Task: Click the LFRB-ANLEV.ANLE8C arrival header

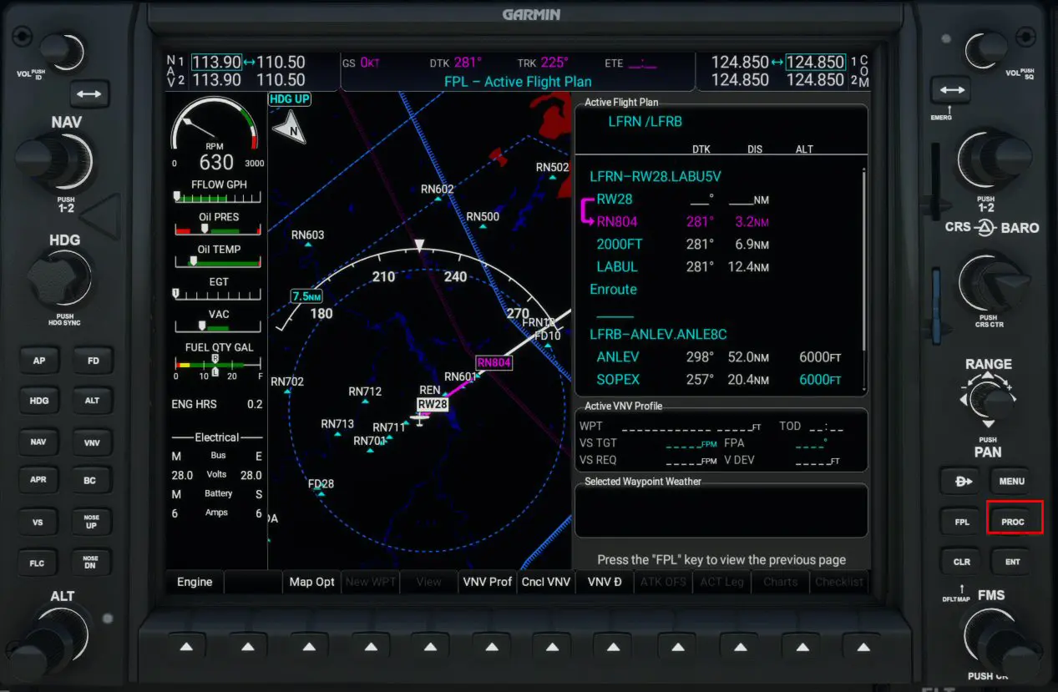Action: [659, 335]
